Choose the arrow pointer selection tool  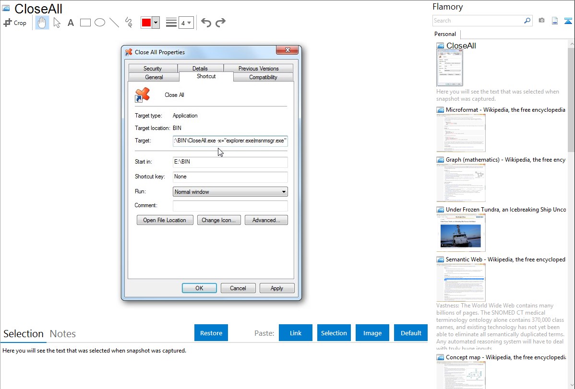57,23
